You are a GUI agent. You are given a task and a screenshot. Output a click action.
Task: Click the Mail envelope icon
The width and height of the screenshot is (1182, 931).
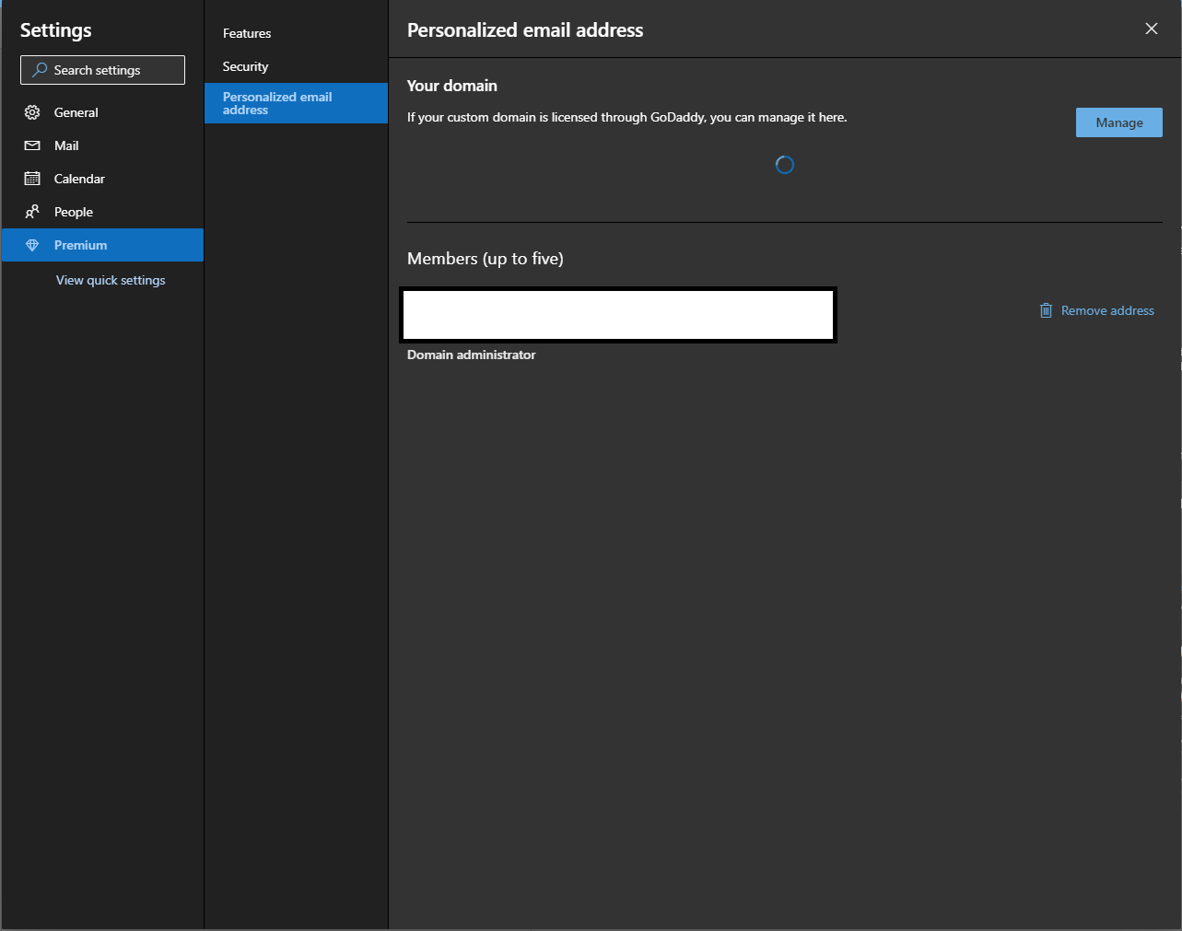pyautogui.click(x=32, y=145)
